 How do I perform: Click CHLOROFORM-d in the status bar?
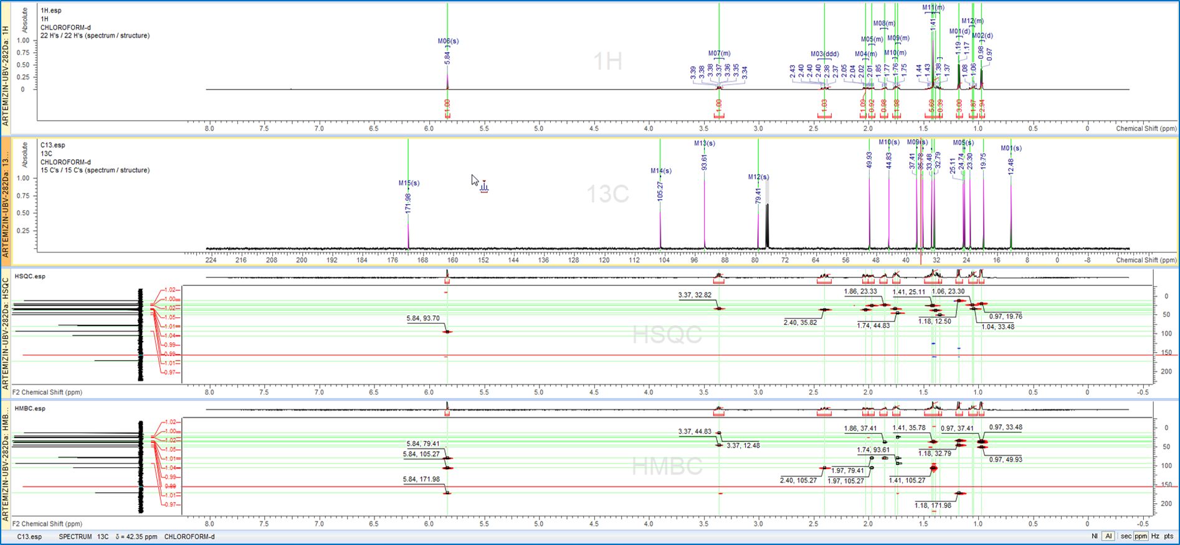pos(189,536)
